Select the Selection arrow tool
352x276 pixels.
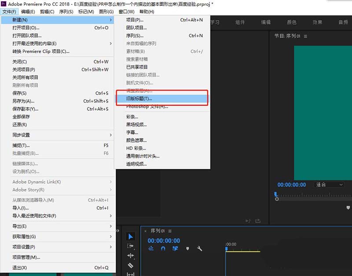click(x=130, y=236)
